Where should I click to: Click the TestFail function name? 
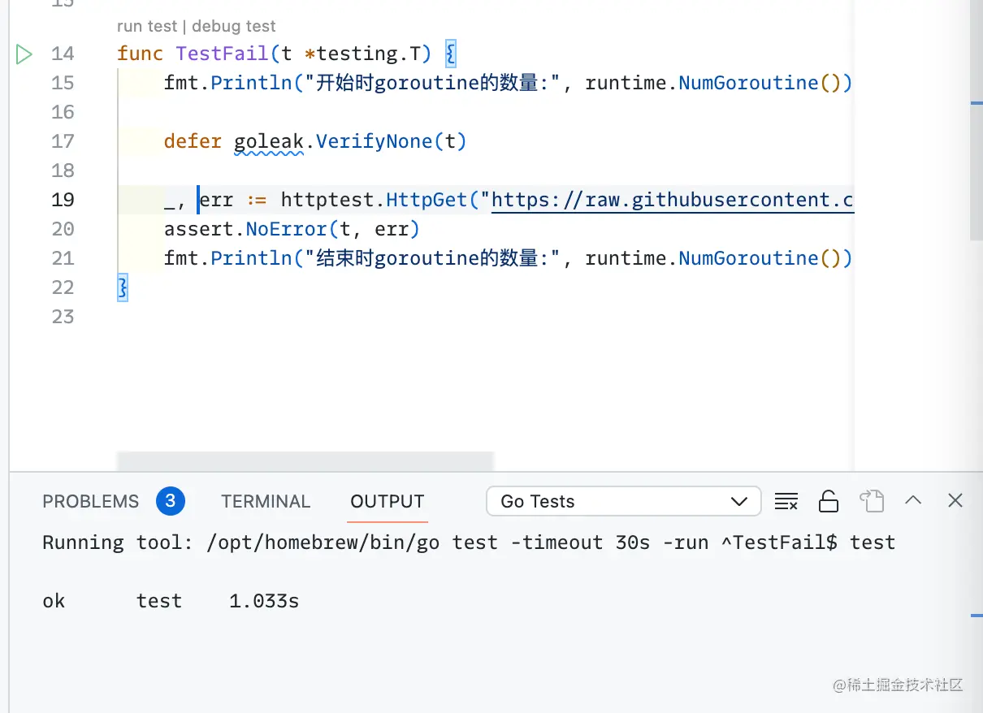coord(222,54)
